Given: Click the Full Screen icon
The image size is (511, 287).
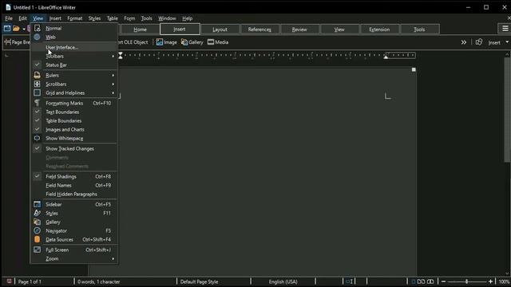Looking at the screenshot, I should click(x=38, y=250).
